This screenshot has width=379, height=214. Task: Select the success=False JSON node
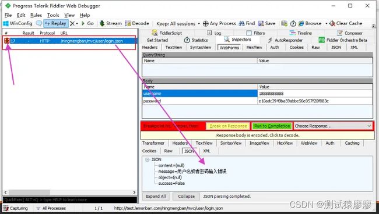click(171, 183)
